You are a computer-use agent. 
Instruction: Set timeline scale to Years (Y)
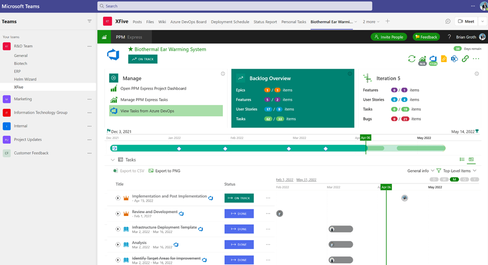474,179
